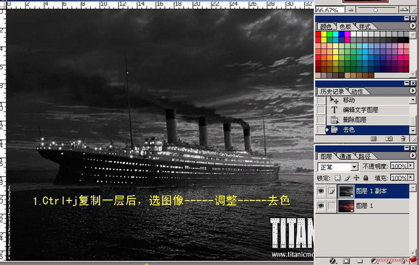This screenshot has height=265, width=419.
Task: Click the move tool icon beside 移动
Action: 334,100
